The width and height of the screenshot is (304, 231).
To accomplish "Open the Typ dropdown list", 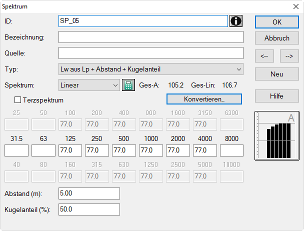I will pyautogui.click(x=151, y=69).
